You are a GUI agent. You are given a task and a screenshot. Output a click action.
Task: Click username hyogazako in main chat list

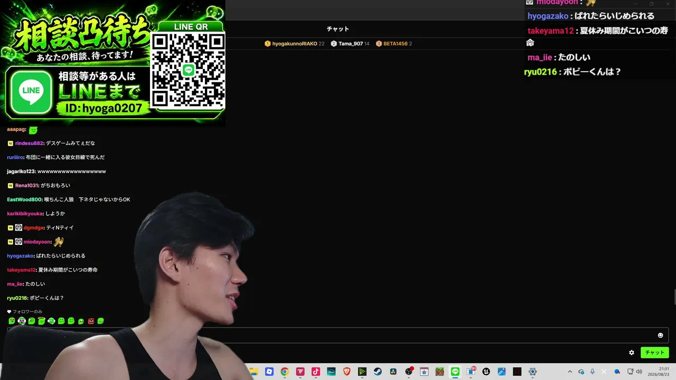tap(20, 256)
